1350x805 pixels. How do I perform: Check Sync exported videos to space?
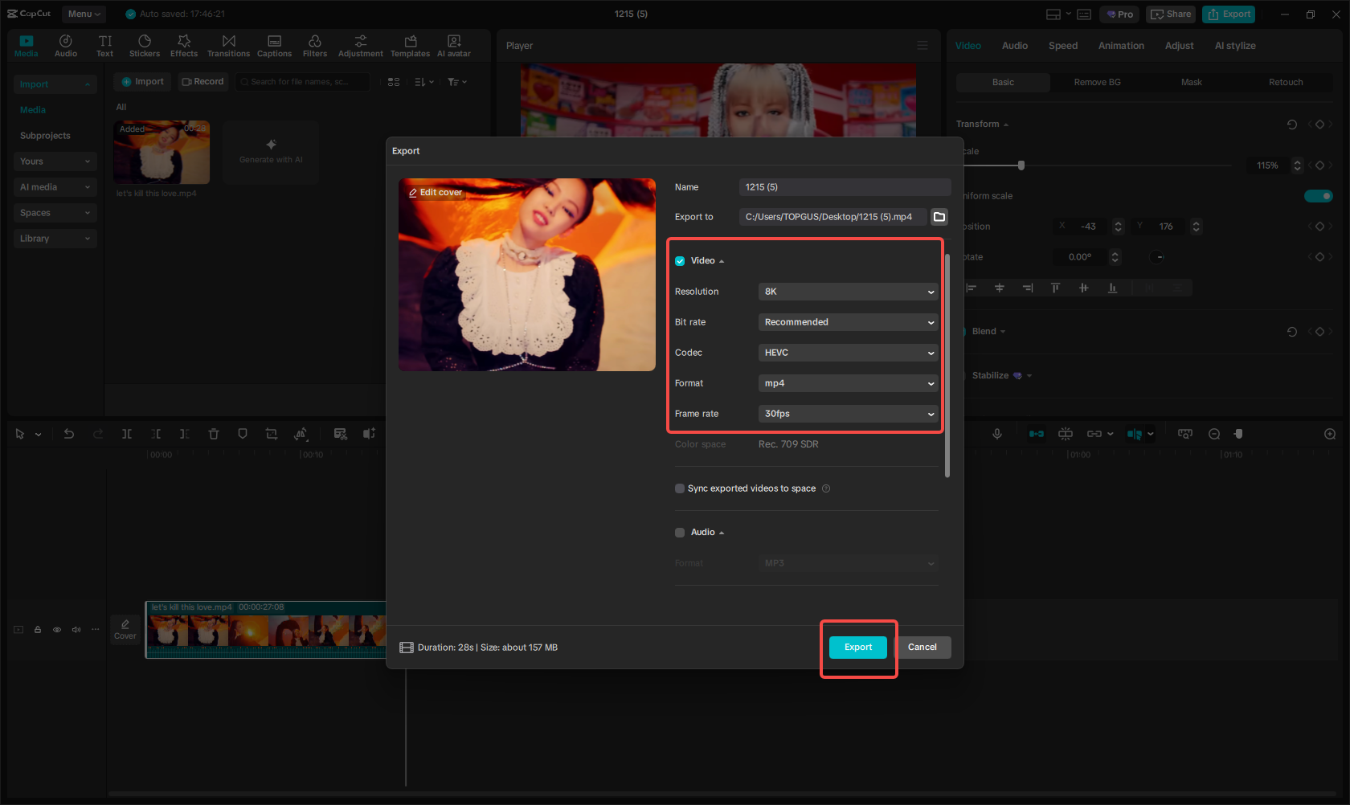point(679,488)
